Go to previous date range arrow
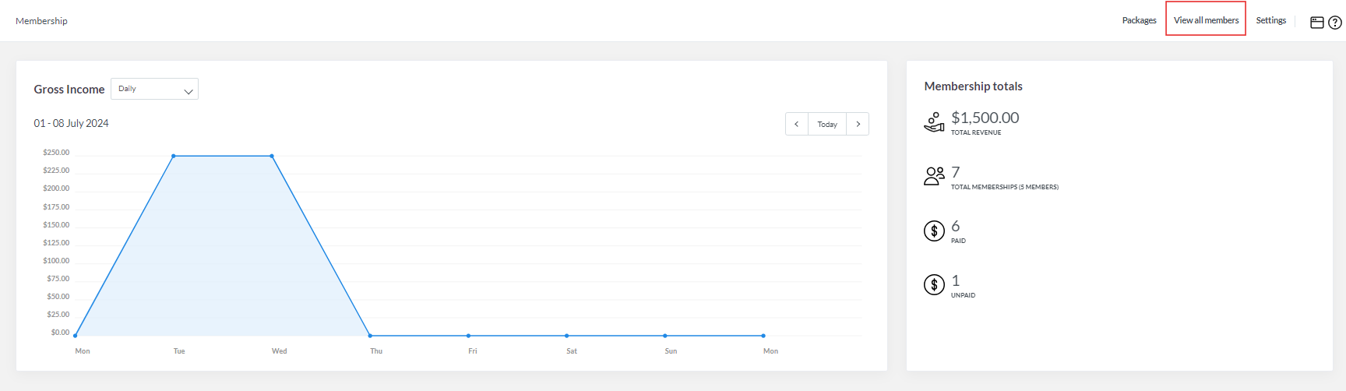 click(796, 124)
